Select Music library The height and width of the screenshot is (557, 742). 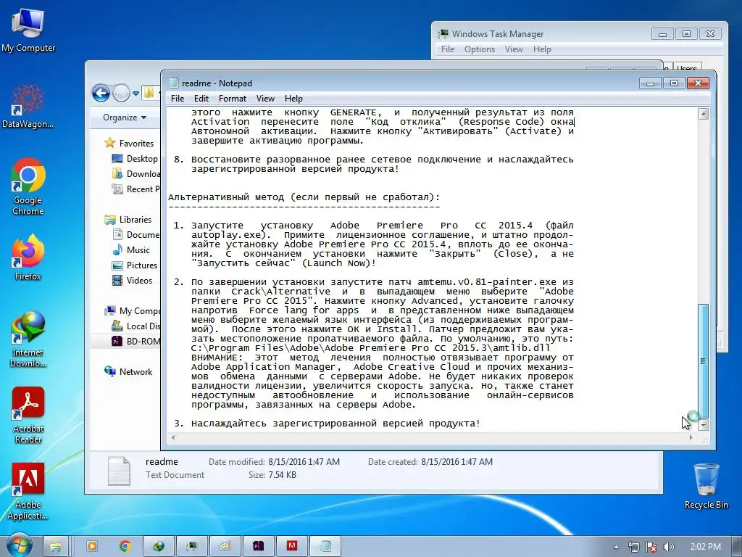click(131, 249)
